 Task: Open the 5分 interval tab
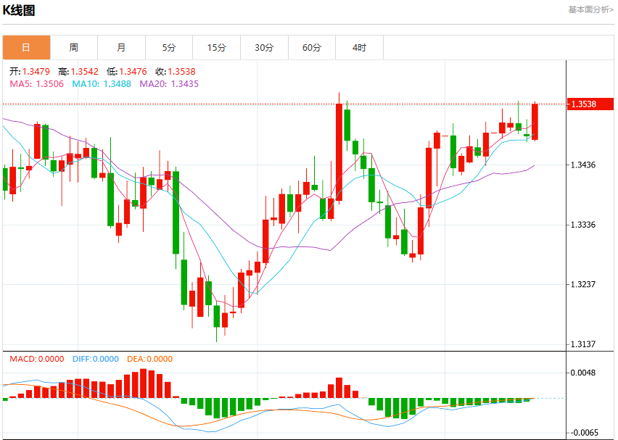[169, 48]
